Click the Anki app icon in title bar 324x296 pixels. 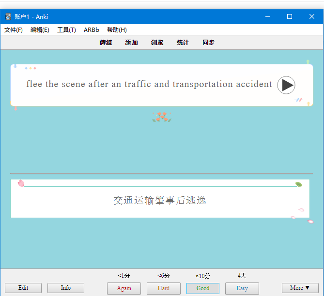8,16
